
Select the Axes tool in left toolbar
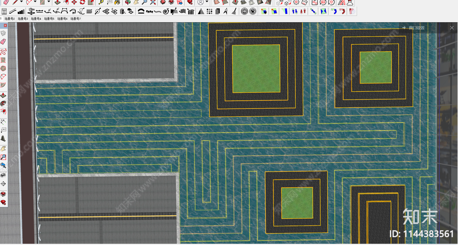click(x=3, y=122)
